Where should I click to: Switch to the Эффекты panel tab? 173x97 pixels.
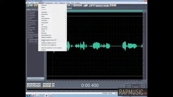click(x=34, y=9)
